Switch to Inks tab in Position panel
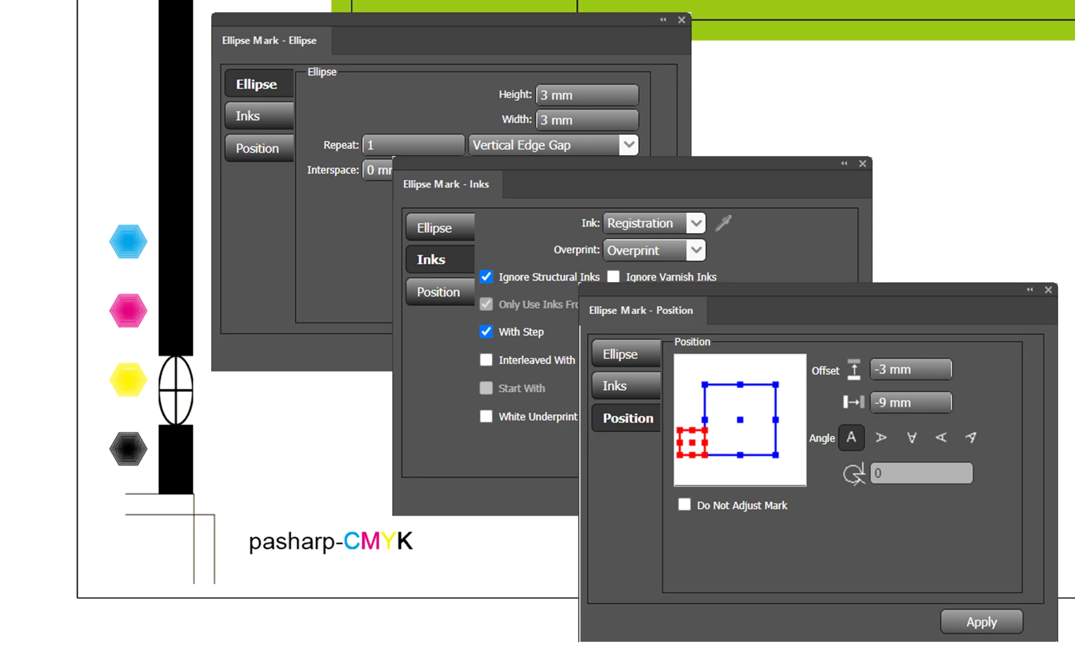This screenshot has height=672, width=1075. [626, 386]
